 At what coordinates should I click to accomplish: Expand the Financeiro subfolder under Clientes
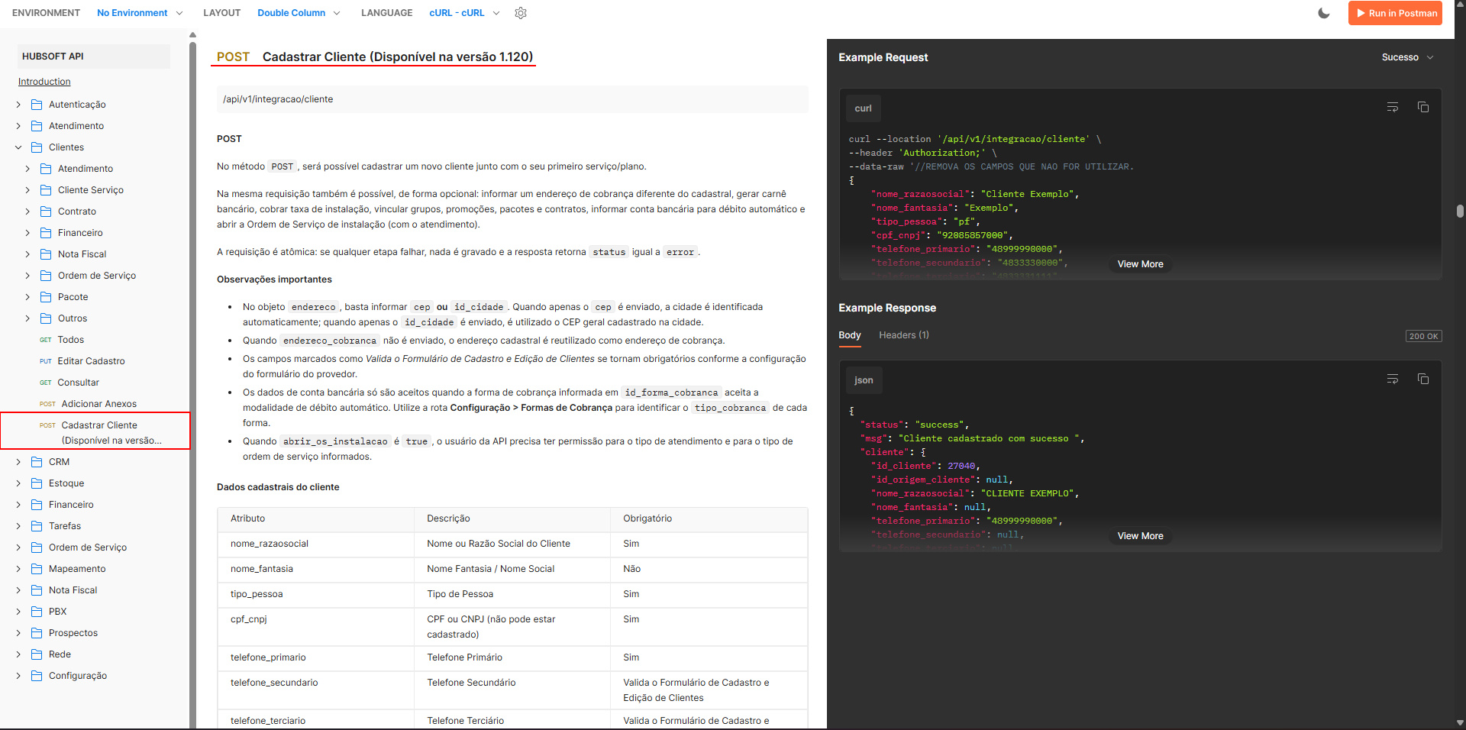(27, 233)
